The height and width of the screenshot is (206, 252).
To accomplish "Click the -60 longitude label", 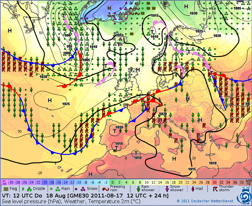I will 13,18.
